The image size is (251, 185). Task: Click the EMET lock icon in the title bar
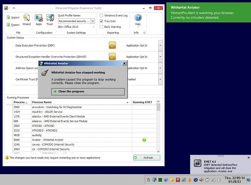tap(6, 8)
